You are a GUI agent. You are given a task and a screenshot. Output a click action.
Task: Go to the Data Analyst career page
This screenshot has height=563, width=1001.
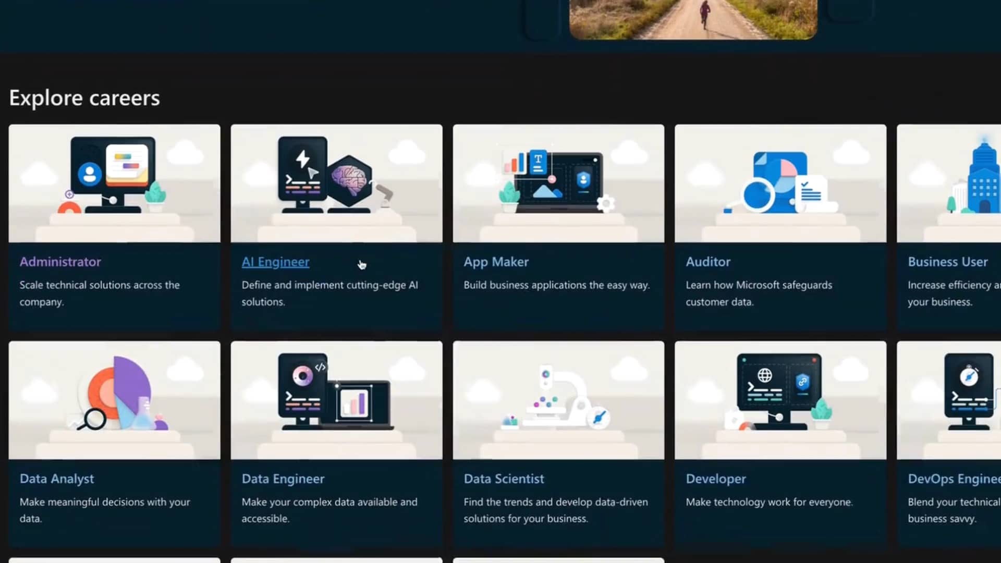point(57,479)
